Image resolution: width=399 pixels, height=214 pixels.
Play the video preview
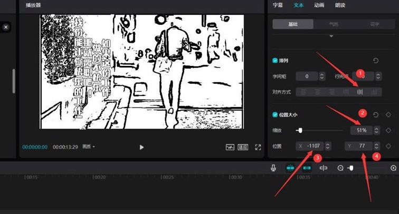[x=141, y=147]
